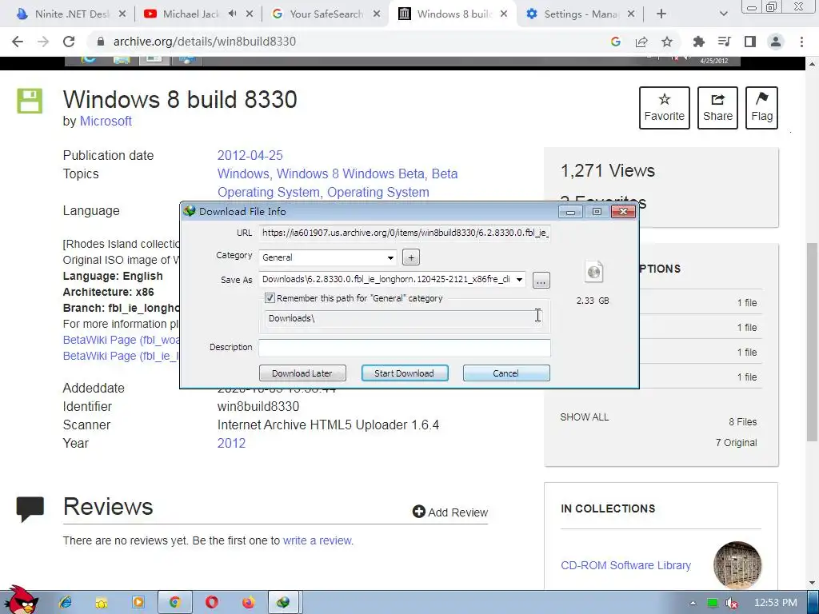Image resolution: width=819 pixels, height=614 pixels.
Task: Go back to previous page in Chrome
Action: [18, 42]
